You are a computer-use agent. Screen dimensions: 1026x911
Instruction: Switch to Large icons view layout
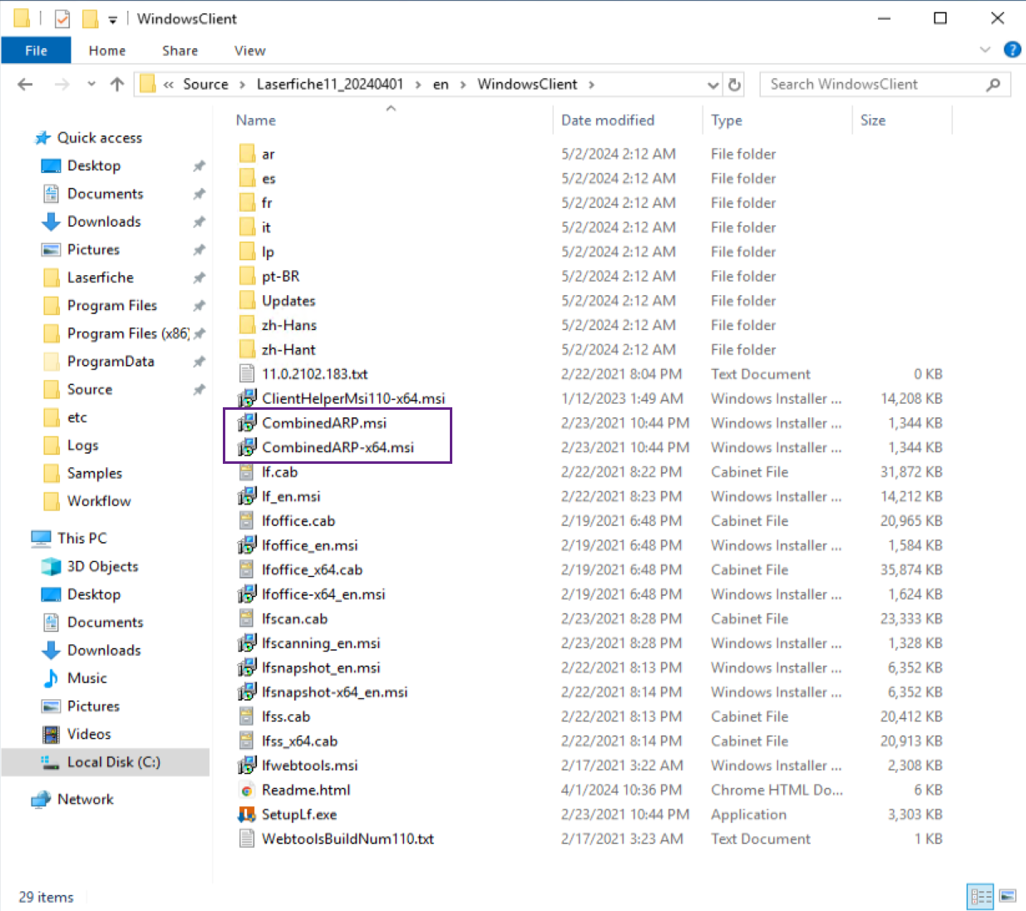(1008, 896)
